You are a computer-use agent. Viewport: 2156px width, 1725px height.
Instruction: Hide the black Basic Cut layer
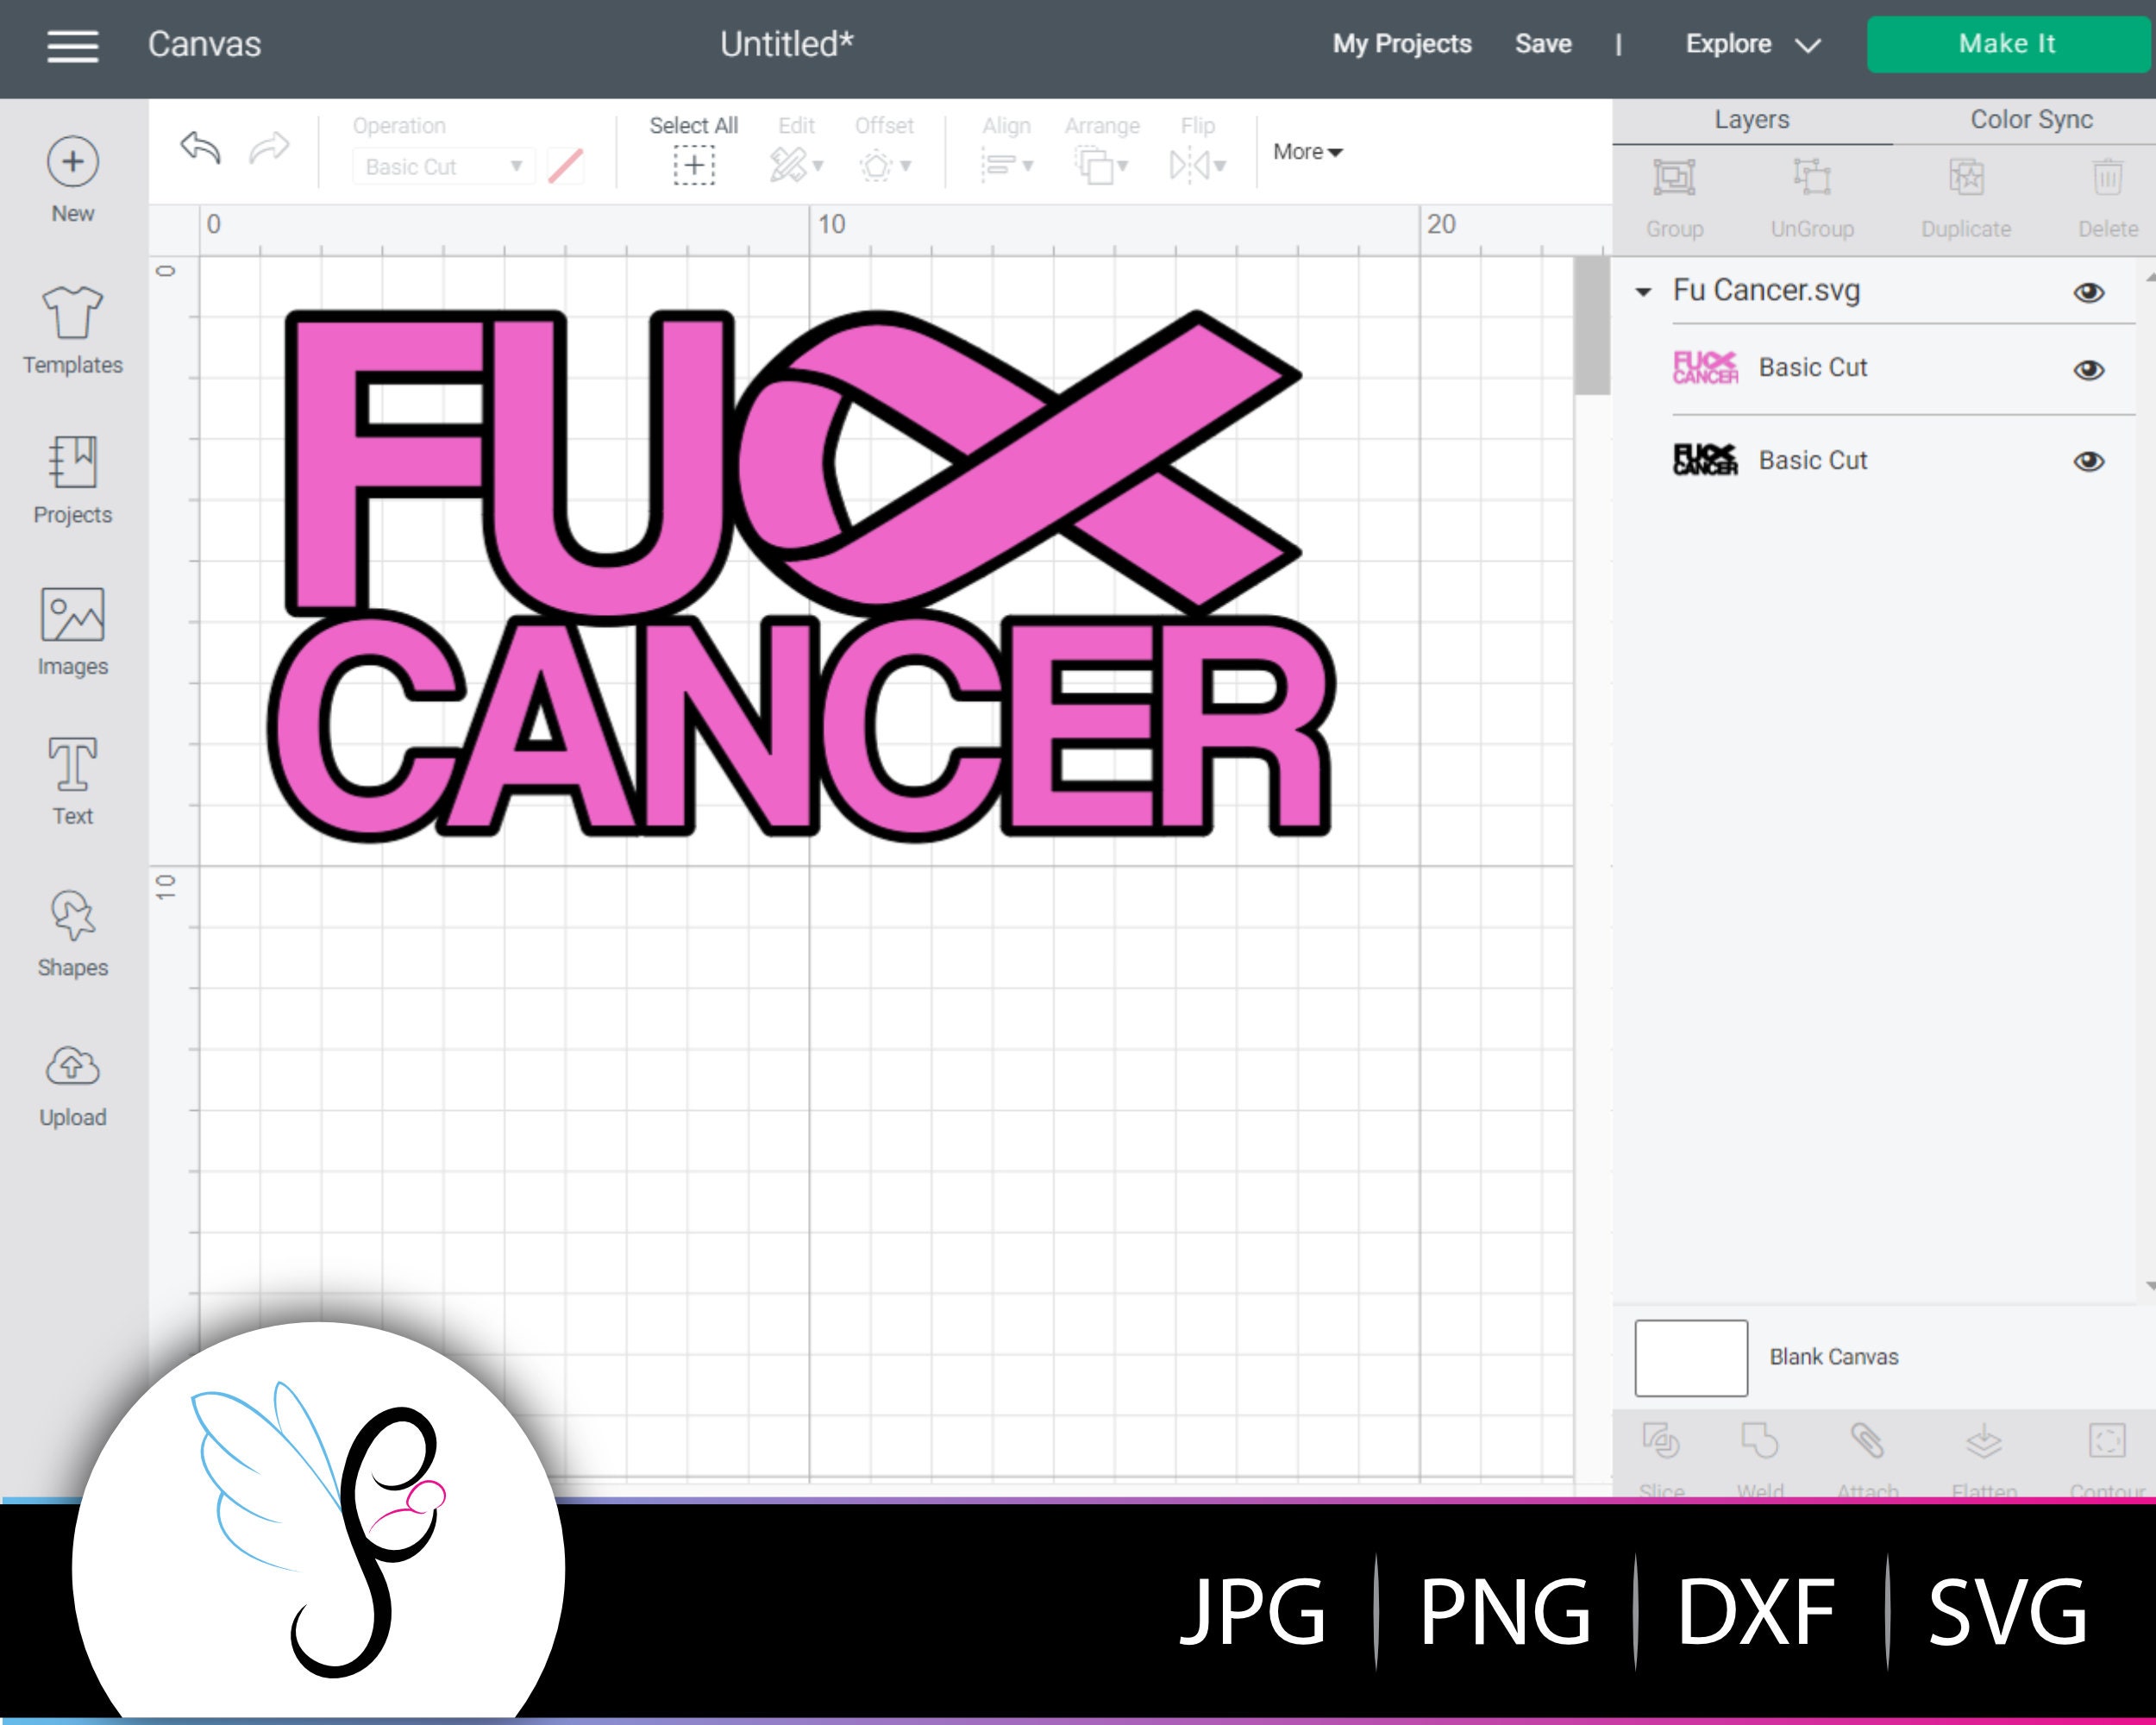[x=2087, y=460]
